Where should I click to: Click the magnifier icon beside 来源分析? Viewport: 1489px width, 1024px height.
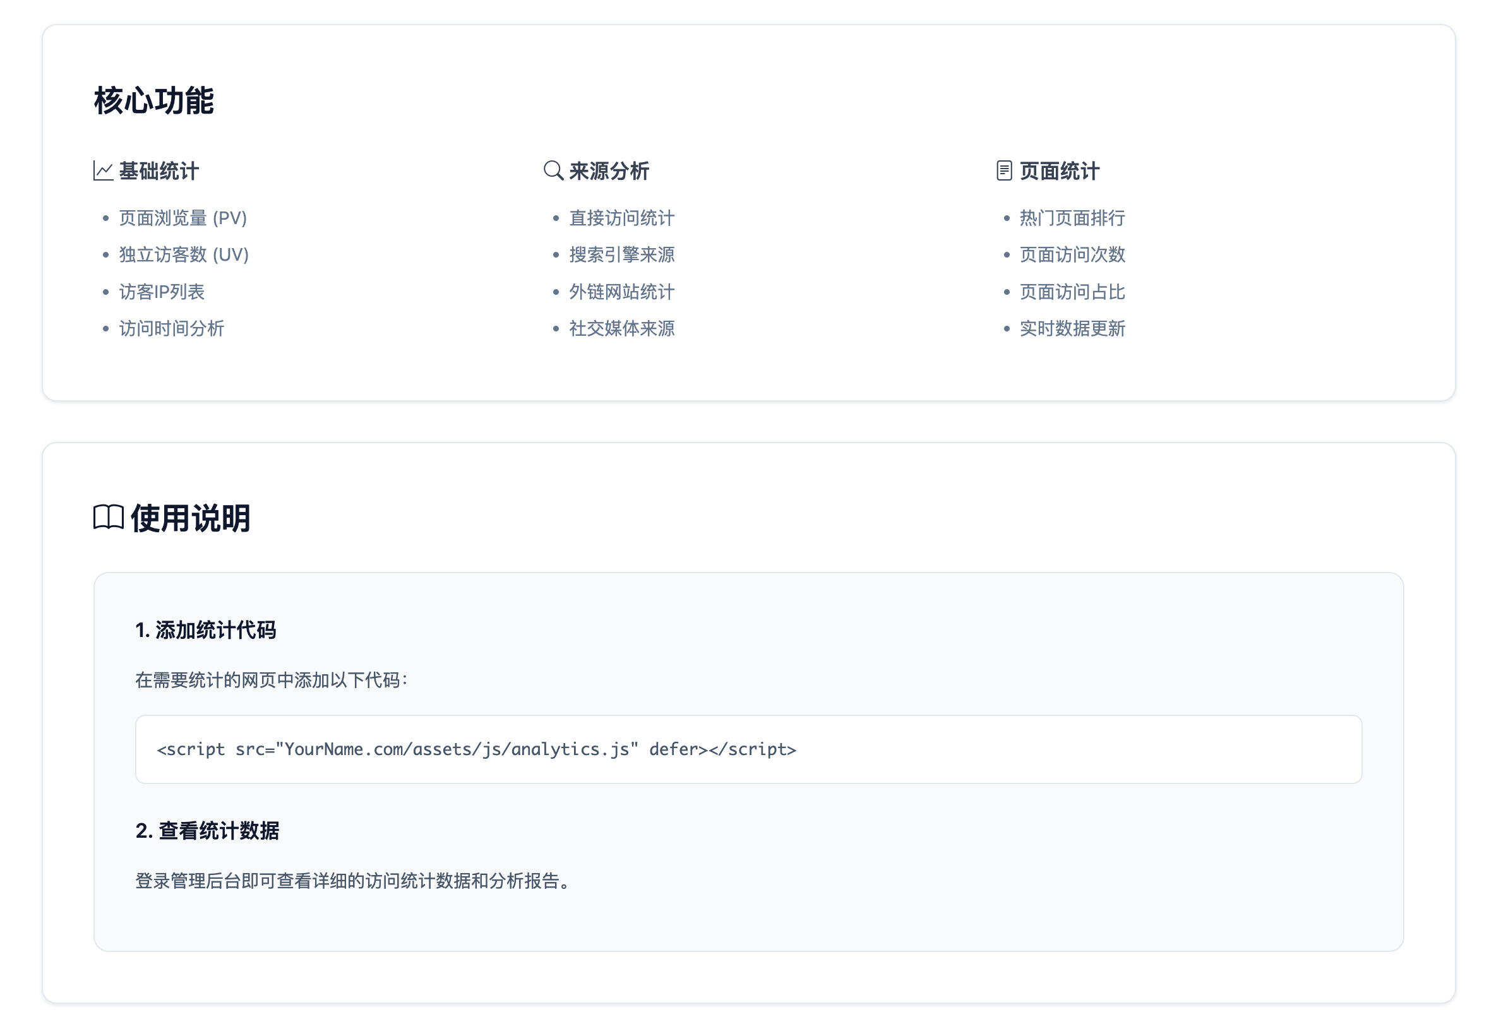(x=553, y=170)
